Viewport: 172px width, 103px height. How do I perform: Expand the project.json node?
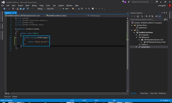pos(136,47)
